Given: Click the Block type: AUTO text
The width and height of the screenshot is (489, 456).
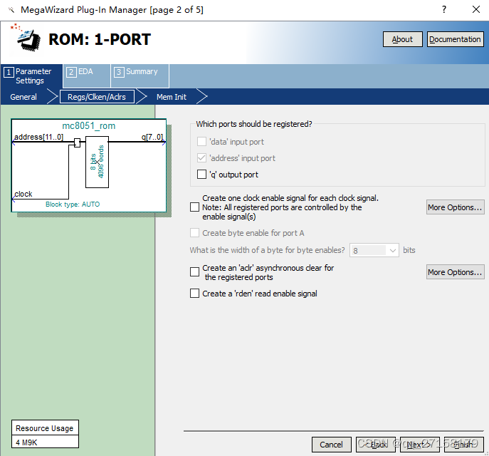Looking at the screenshot, I should point(73,204).
